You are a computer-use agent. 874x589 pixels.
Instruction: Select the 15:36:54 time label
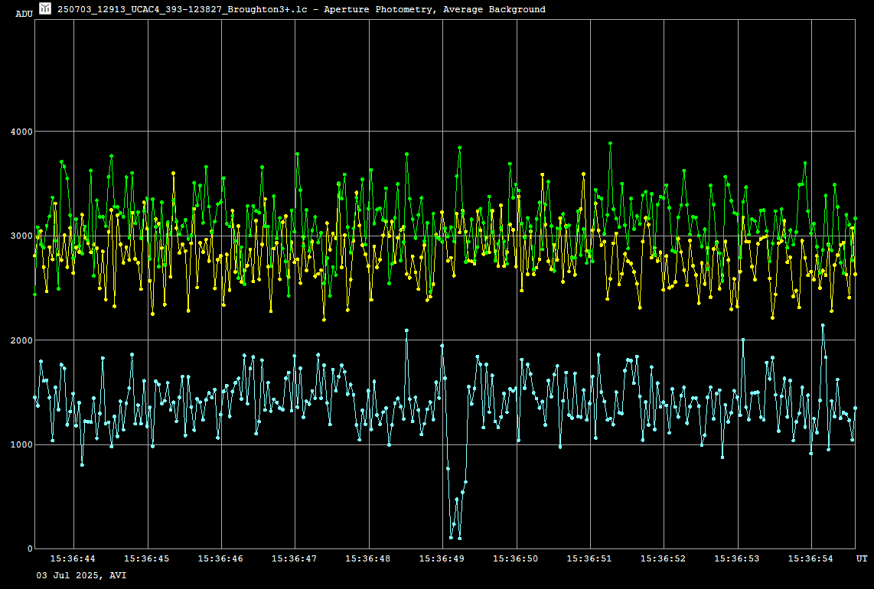point(811,559)
